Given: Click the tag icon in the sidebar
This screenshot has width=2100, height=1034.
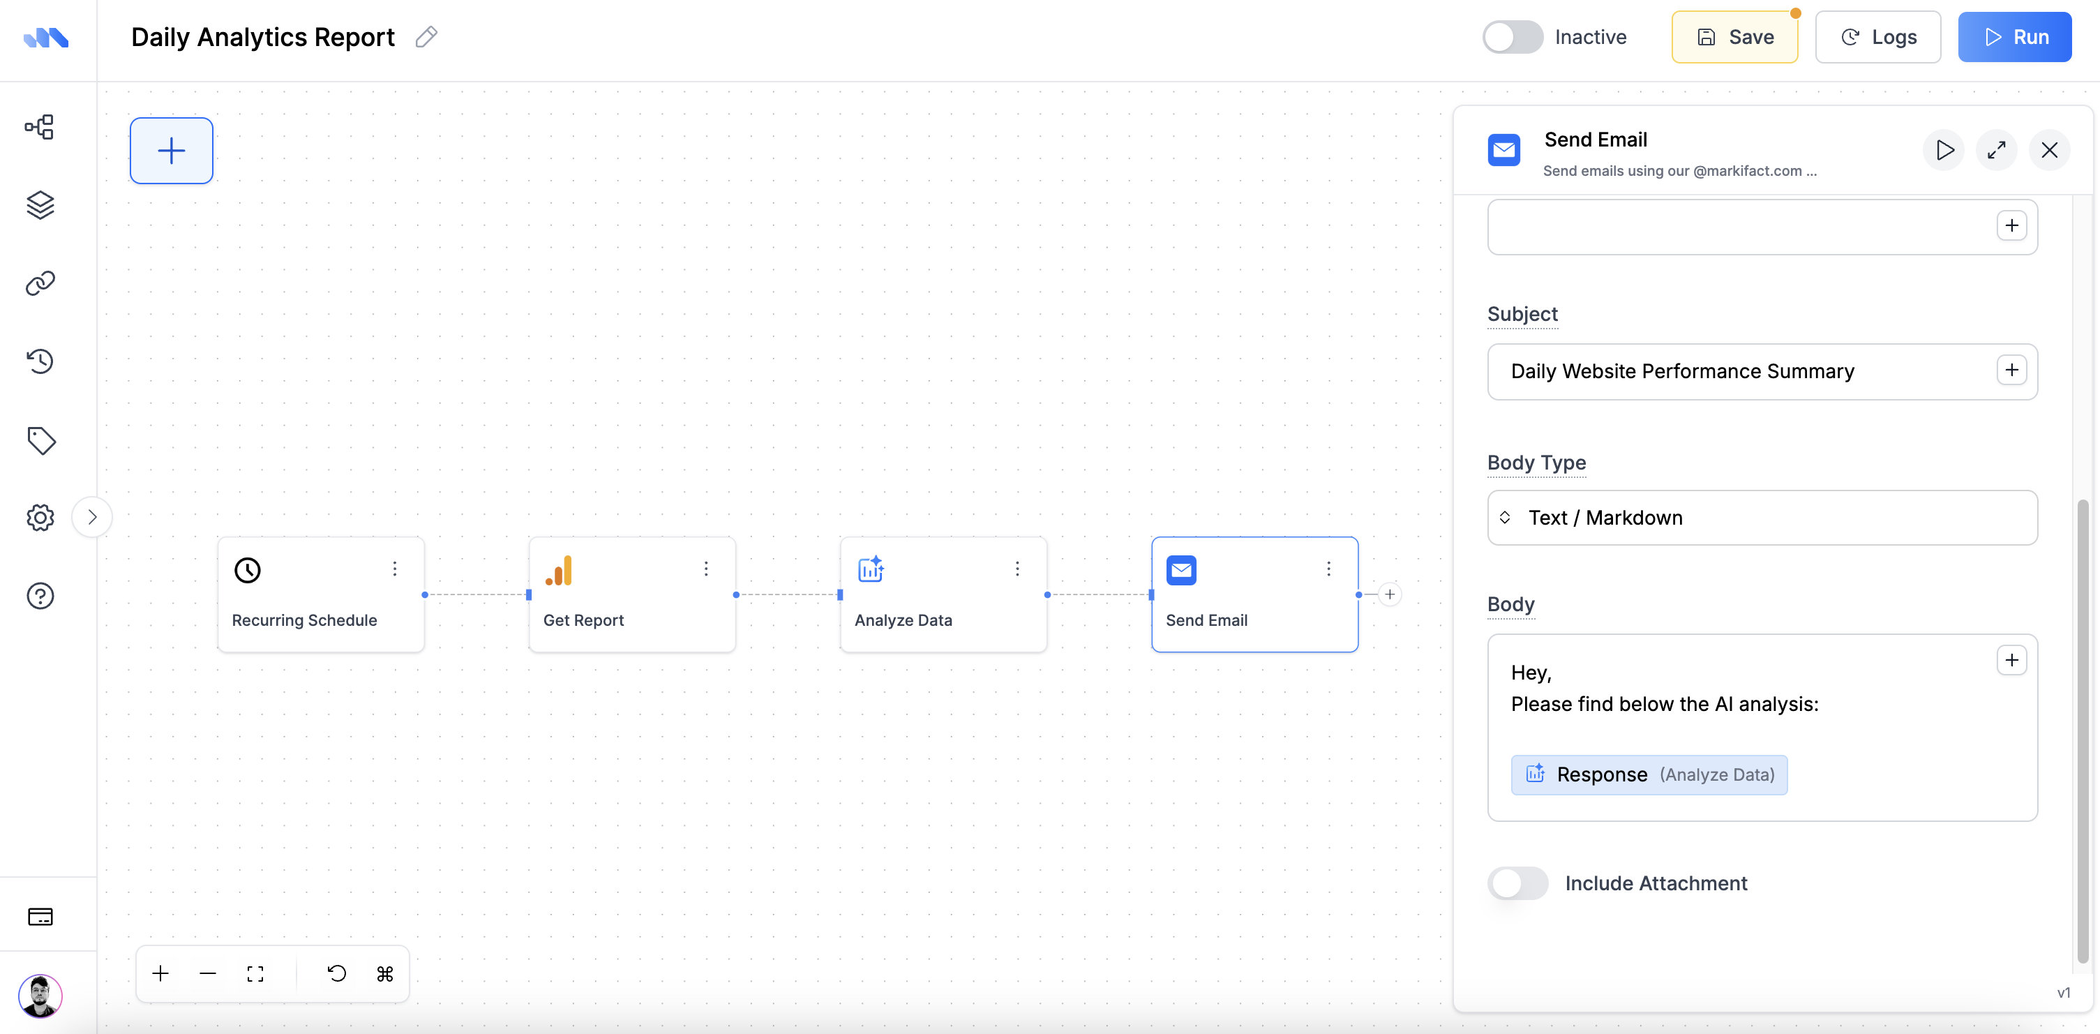Looking at the screenshot, I should pyautogui.click(x=40, y=440).
